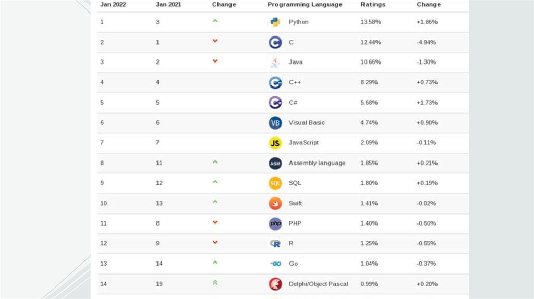
Task: Click the Swift bird icon
Action: [x=275, y=204]
